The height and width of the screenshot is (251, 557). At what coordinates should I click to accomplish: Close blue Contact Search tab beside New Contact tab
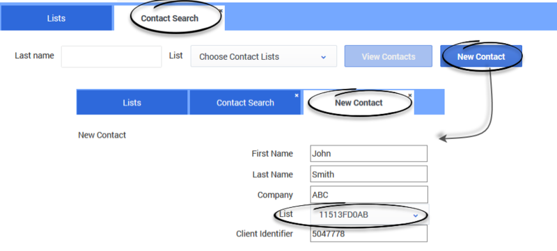click(x=297, y=95)
